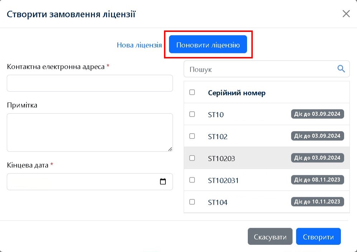This screenshot has height=252, width=357.
Task: Focus the Кінцева дата date field
Action: [x=82, y=182]
